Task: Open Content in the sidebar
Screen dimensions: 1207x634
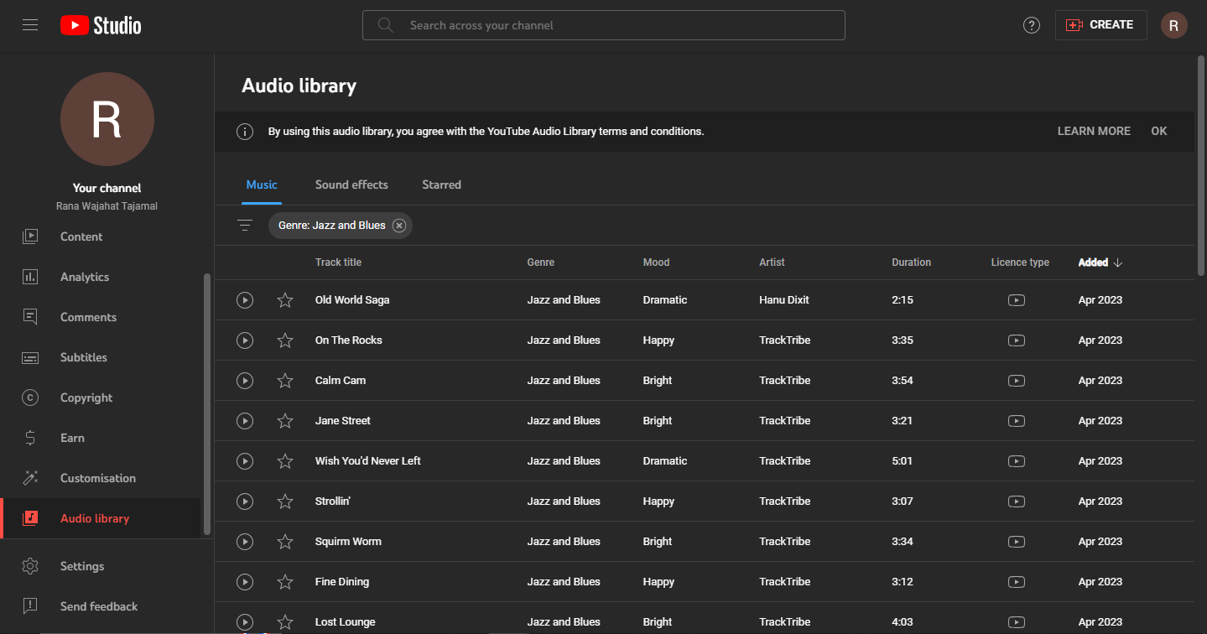Action: pos(101,236)
